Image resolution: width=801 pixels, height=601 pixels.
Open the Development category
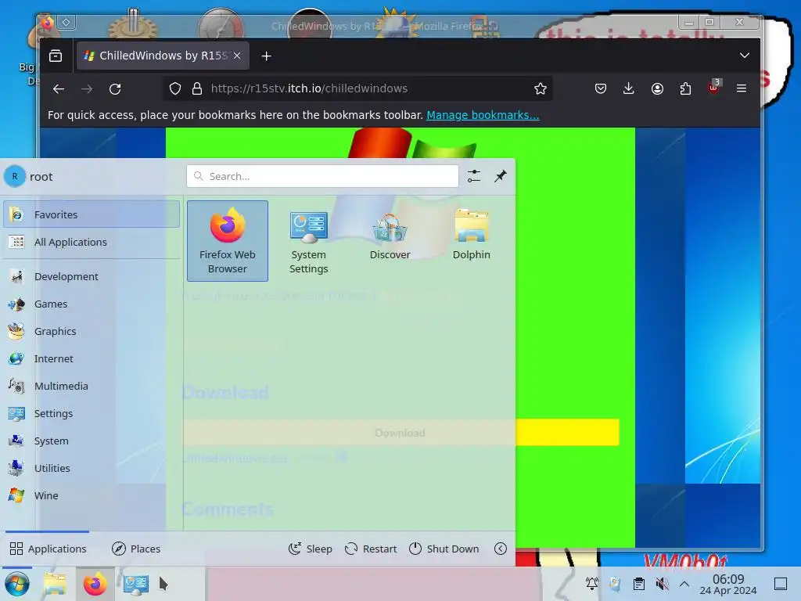tap(92, 276)
